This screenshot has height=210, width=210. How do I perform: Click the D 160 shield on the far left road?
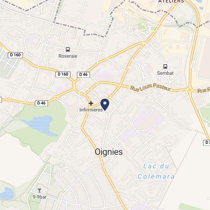click(x=15, y=55)
